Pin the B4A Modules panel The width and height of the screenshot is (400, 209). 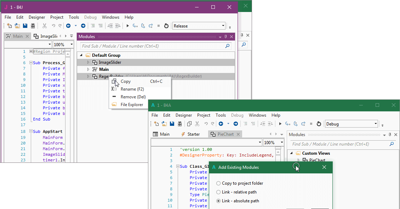click(x=390, y=135)
